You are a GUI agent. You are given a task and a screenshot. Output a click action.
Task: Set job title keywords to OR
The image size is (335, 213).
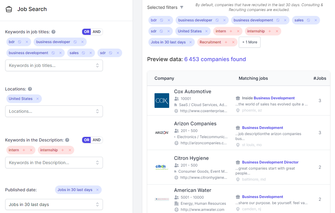(86, 32)
